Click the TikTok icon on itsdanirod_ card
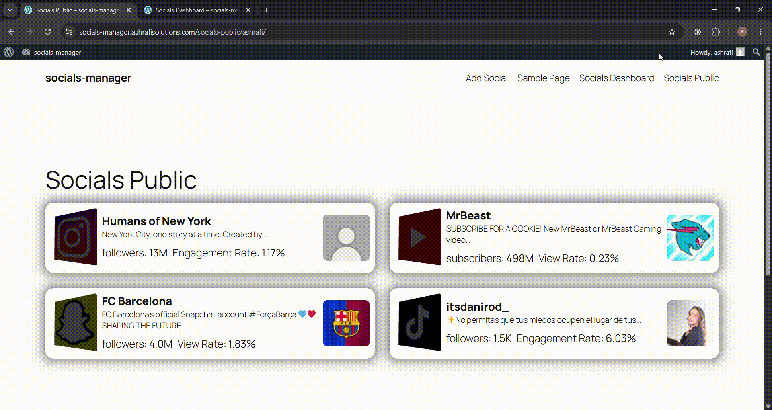This screenshot has width=772, height=410. (x=419, y=322)
